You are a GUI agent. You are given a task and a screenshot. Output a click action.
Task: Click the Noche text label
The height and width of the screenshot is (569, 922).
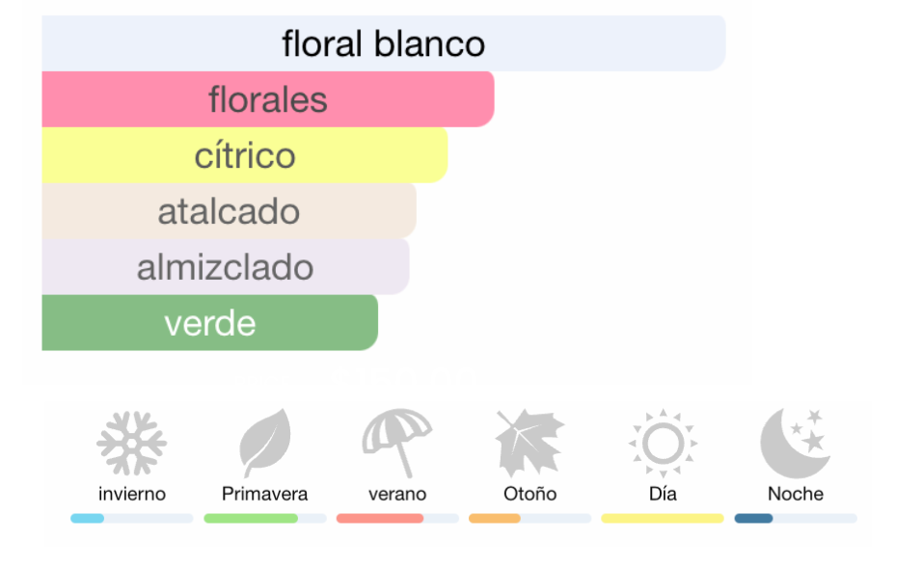[795, 494]
